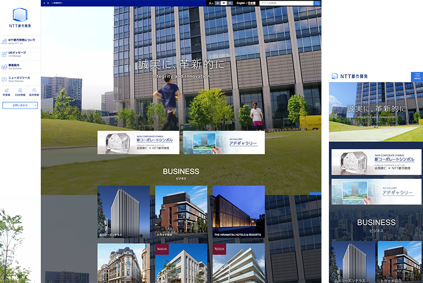Open the トラッド目白 building tile on desktop

coord(181,212)
